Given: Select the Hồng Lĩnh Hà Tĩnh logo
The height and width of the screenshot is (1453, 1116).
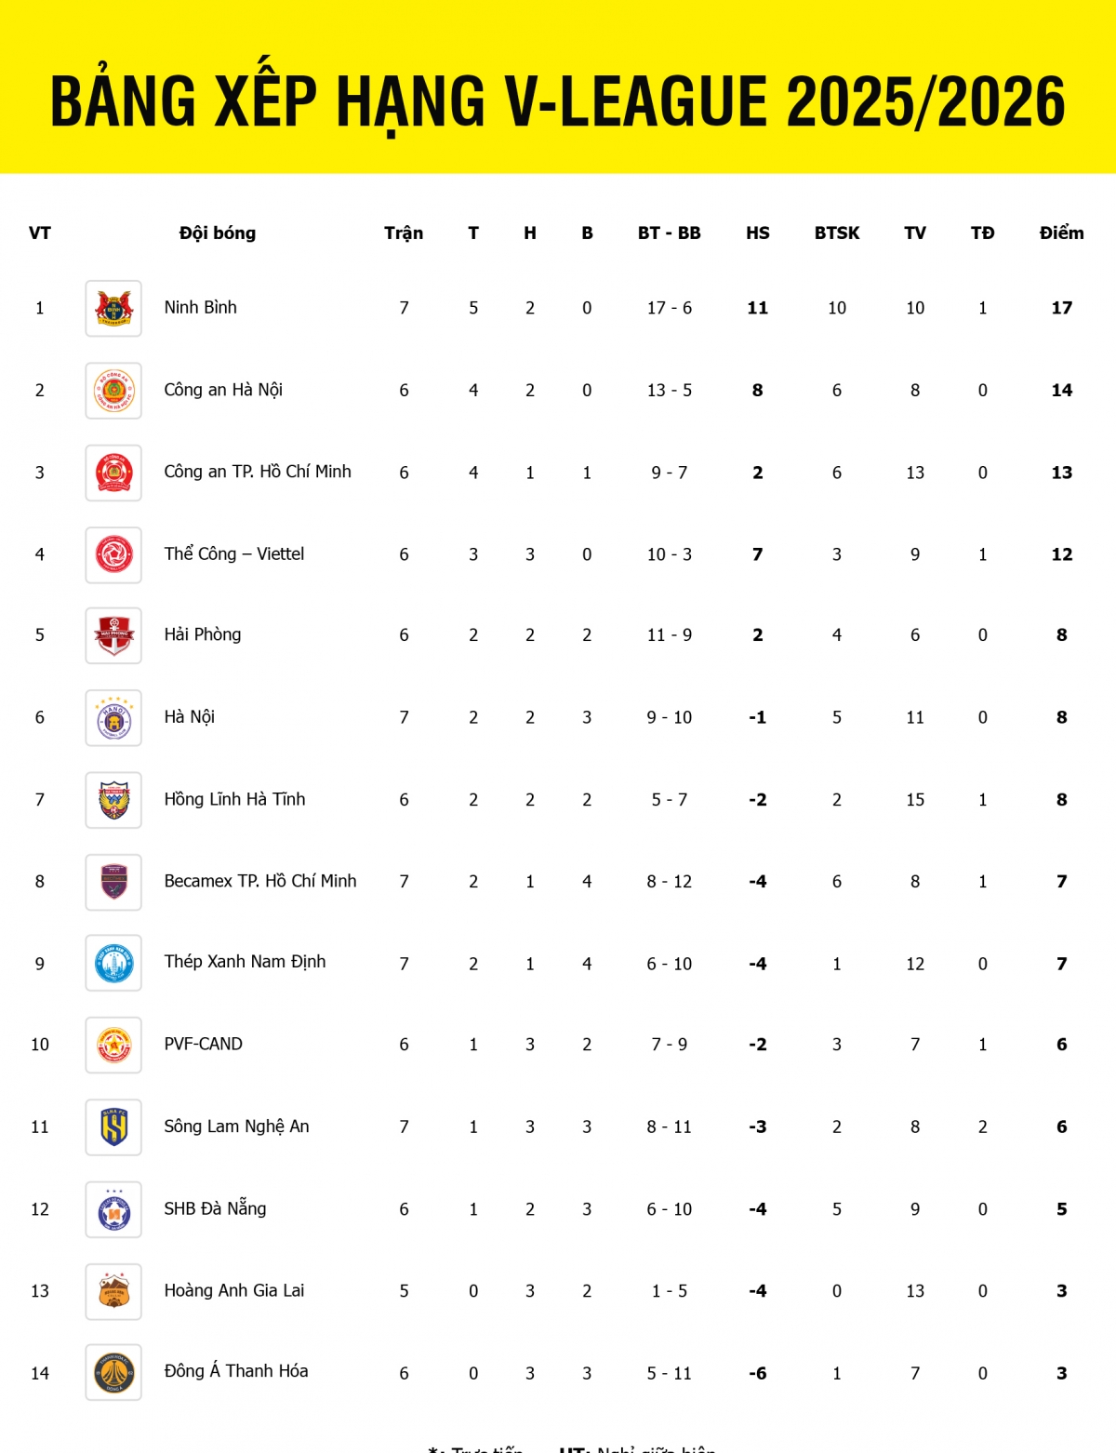Looking at the screenshot, I should [113, 800].
